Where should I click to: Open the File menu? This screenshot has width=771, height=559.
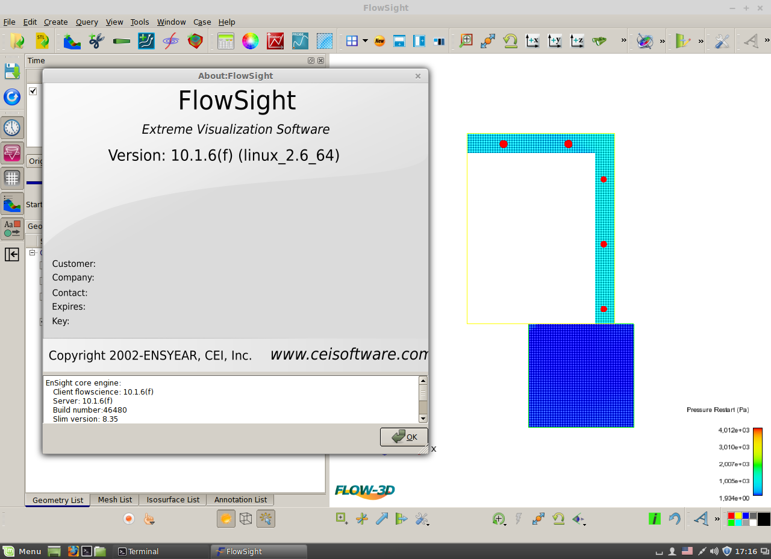click(10, 22)
